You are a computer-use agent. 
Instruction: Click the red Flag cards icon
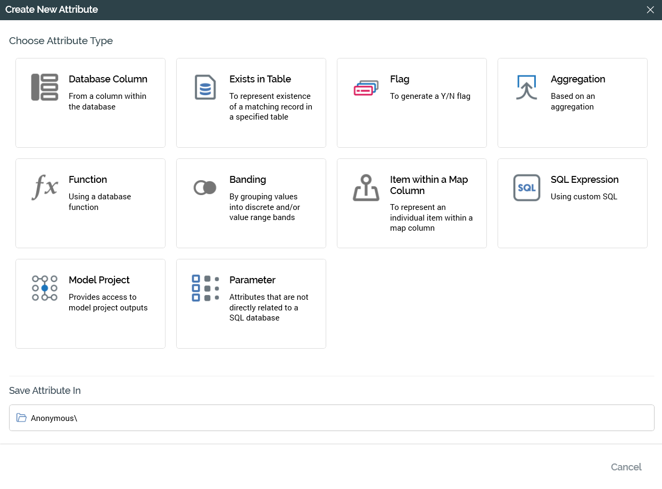click(x=366, y=88)
